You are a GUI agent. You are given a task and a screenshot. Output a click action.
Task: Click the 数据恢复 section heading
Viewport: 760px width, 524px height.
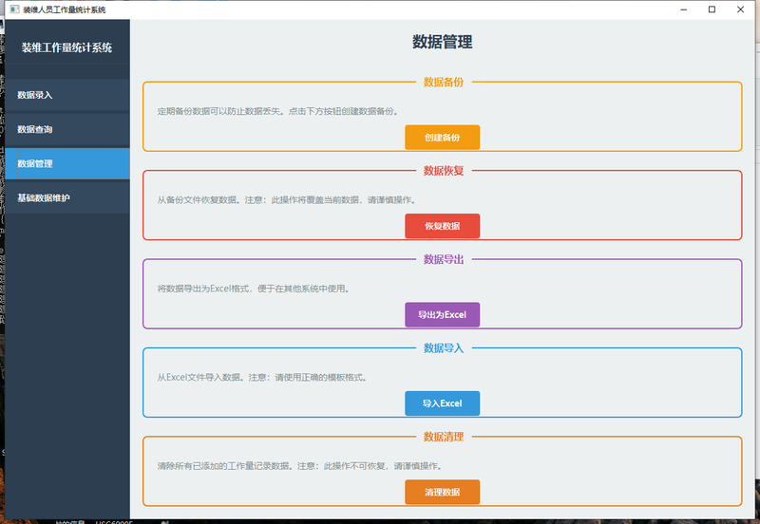[443, 171]
